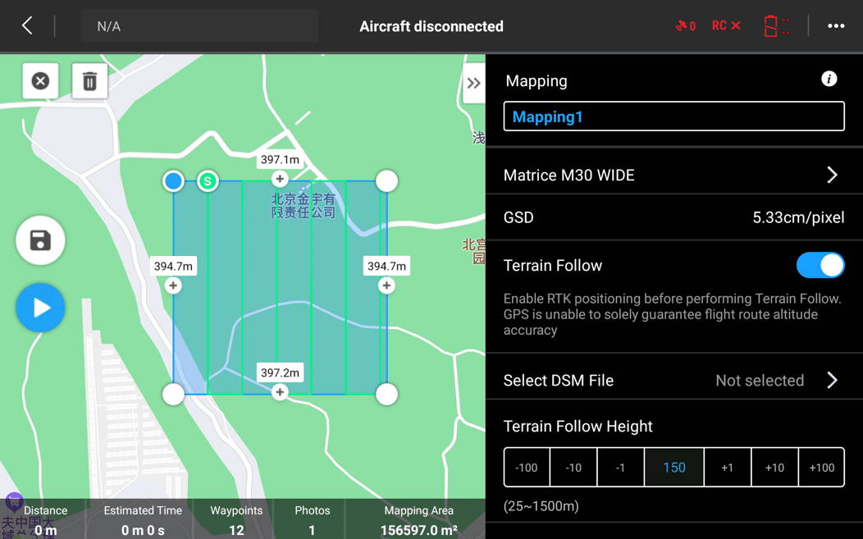The image size is (863, 539).
Task: Increase terrain follow height by 100
Action: tap(821, 468)
